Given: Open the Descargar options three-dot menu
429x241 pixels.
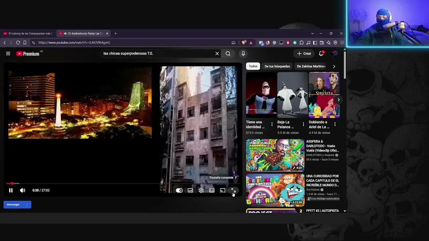Looking at the screenshot, I should click(27, 205).
